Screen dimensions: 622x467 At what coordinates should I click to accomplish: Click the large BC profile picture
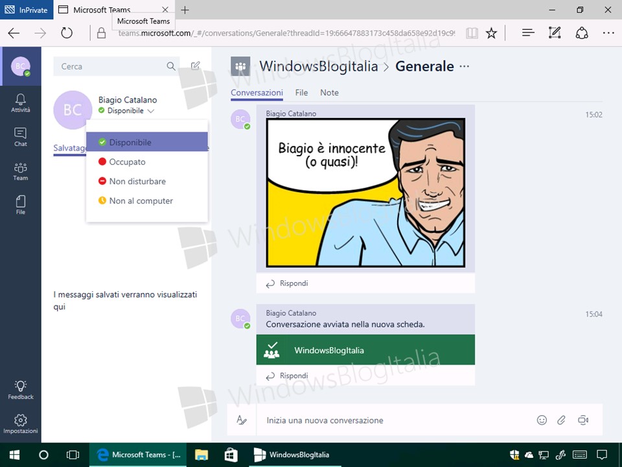click(x=73, y=110)
